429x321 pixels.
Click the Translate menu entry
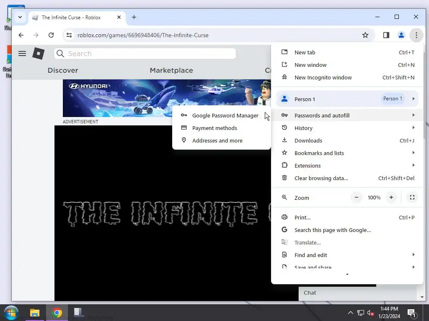point(347,243)
